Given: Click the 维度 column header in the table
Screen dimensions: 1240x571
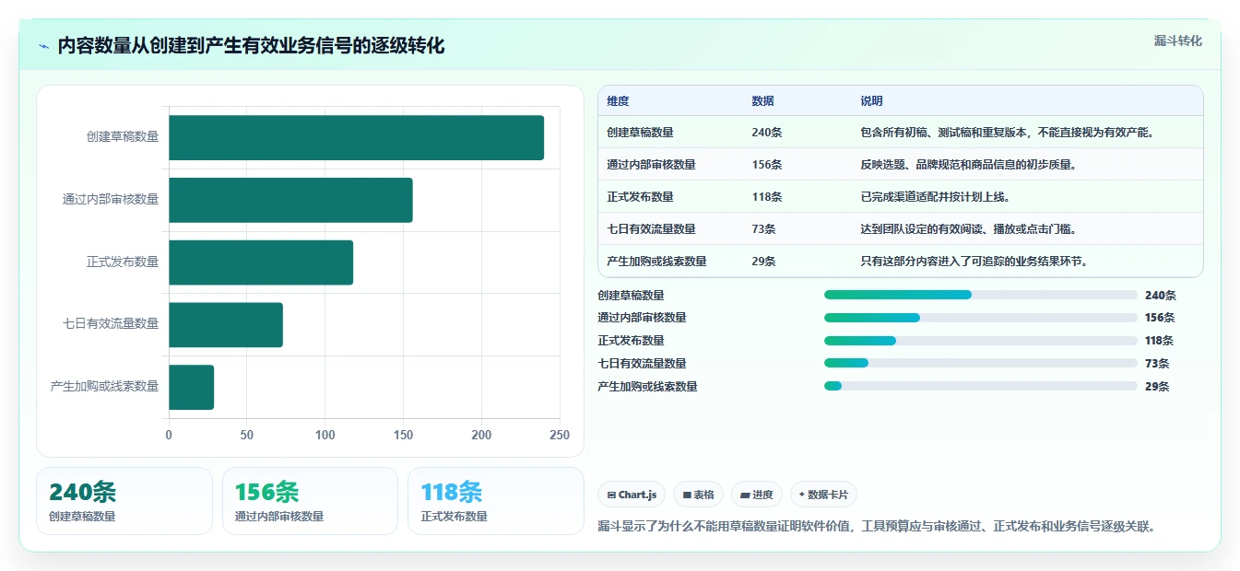Looking at the screenshot, I should coord(618,101).
